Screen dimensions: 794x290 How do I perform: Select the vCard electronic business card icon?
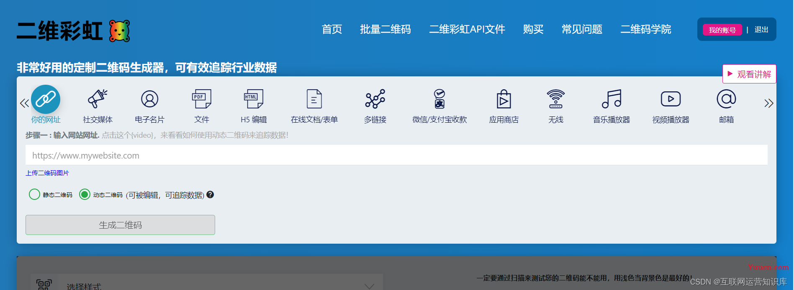(x=149, y=99)
